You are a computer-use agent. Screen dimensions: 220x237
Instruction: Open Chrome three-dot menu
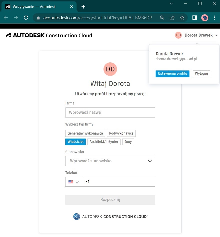(214, 18)
